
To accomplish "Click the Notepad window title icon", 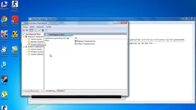I will (30, 19).
